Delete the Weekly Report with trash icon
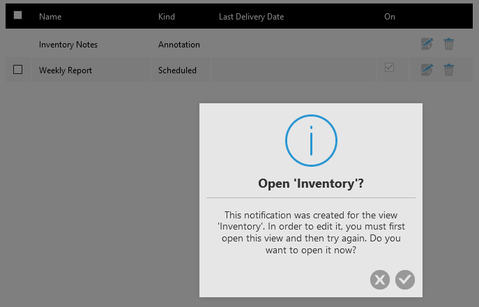The width and height of the screenshot is (479, 307). tap(448, 70)
